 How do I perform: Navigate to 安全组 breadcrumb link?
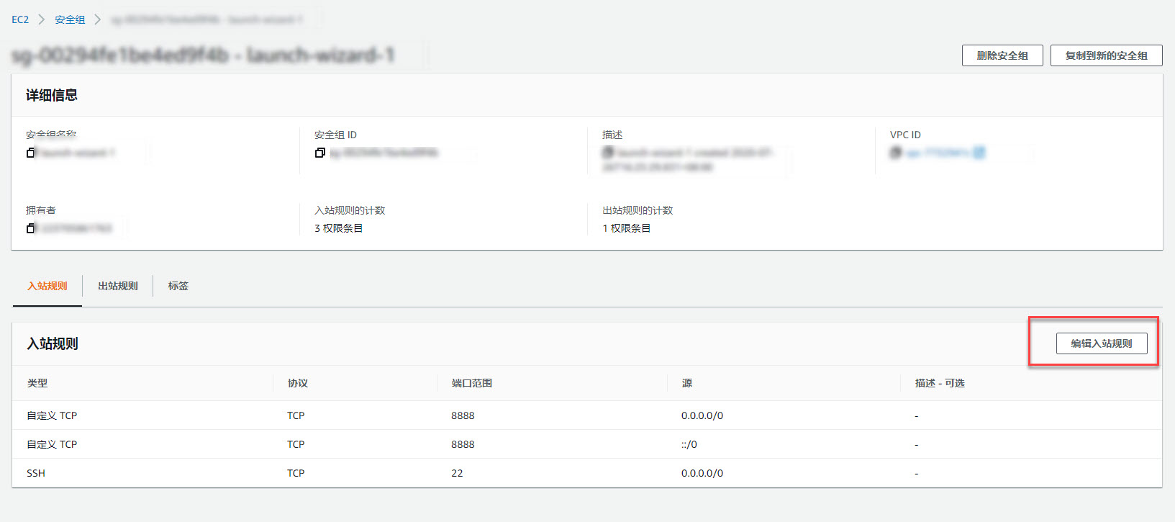click(70, 19)
